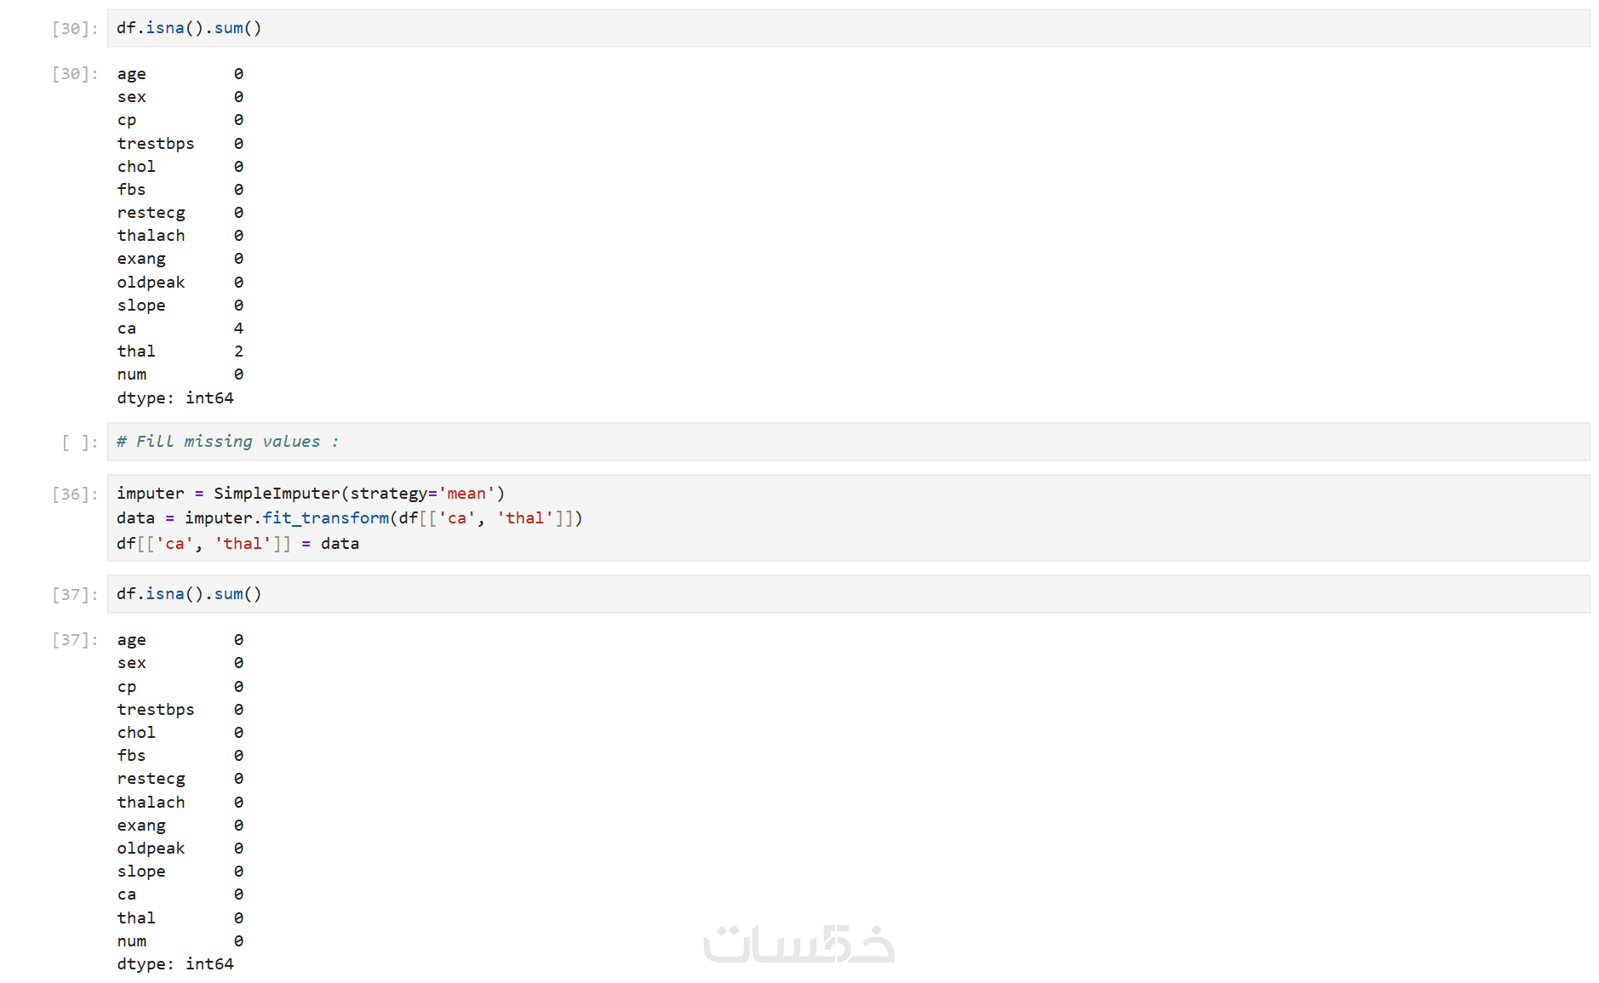Select the In [37] input prompt
The image size is (1599, 983).
pyautogui.click(x=75, y=595)
